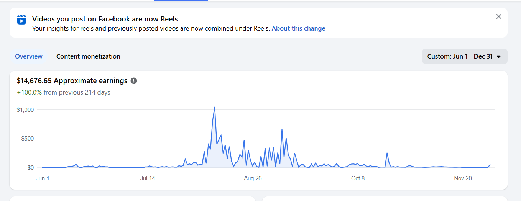Click the +100.0% from previous days text
Viewport: 521px width, 201px height.
tap(64, 92)
